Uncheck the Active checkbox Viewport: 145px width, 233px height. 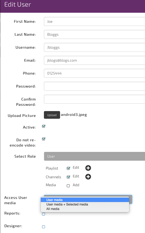tap(44, 126)
